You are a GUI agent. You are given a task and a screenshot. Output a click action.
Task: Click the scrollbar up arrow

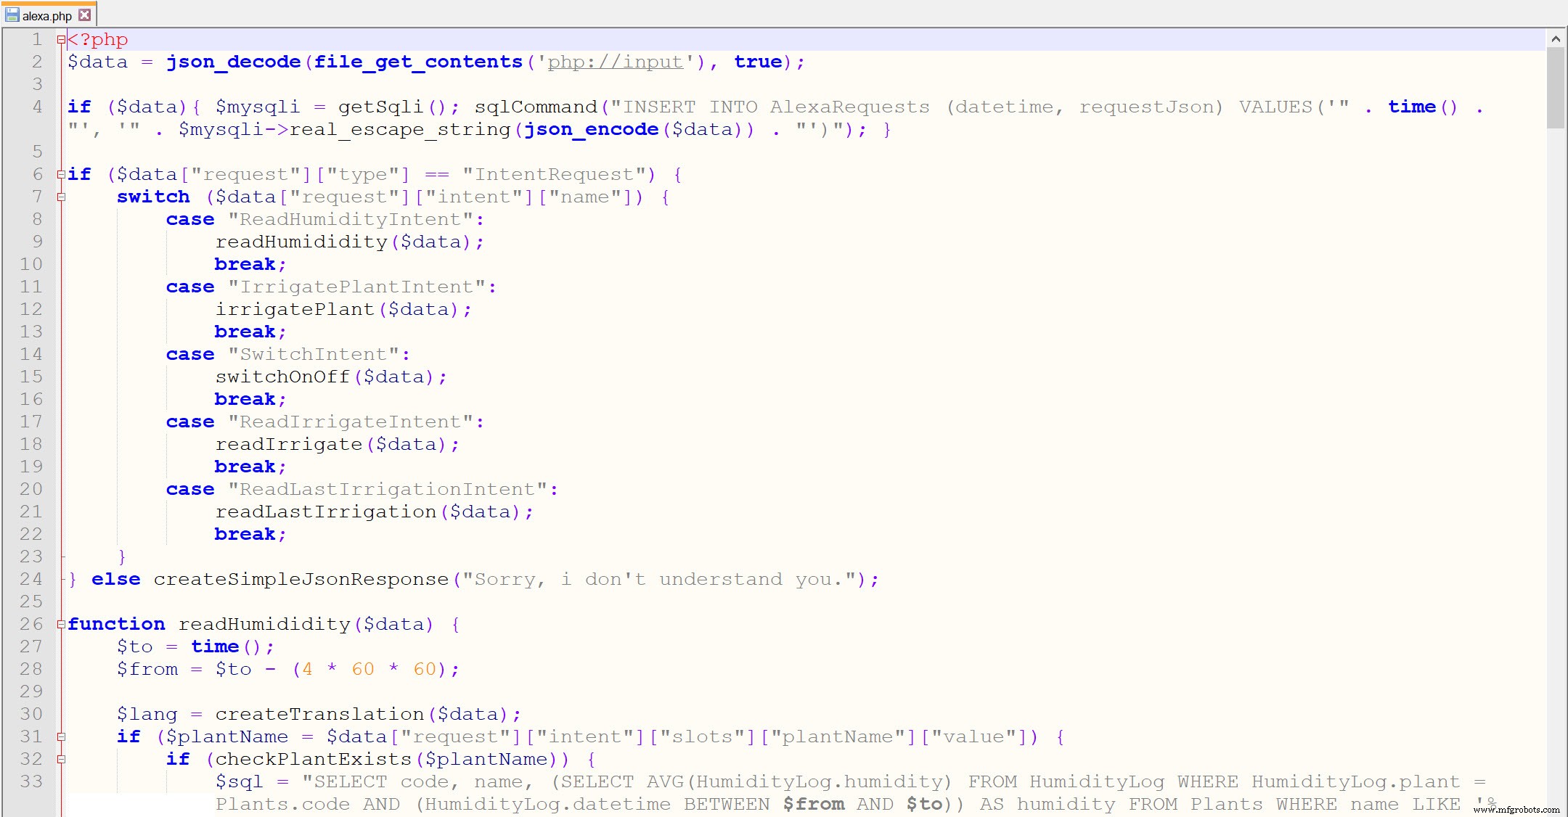click(1555, 39)
